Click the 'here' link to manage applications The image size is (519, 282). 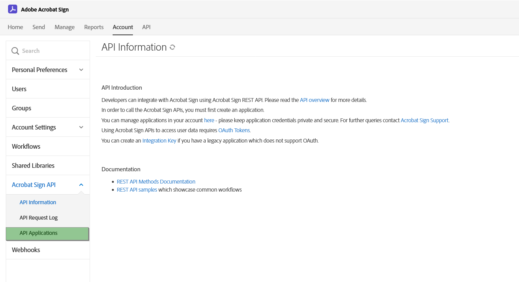[x=209, y=120]
